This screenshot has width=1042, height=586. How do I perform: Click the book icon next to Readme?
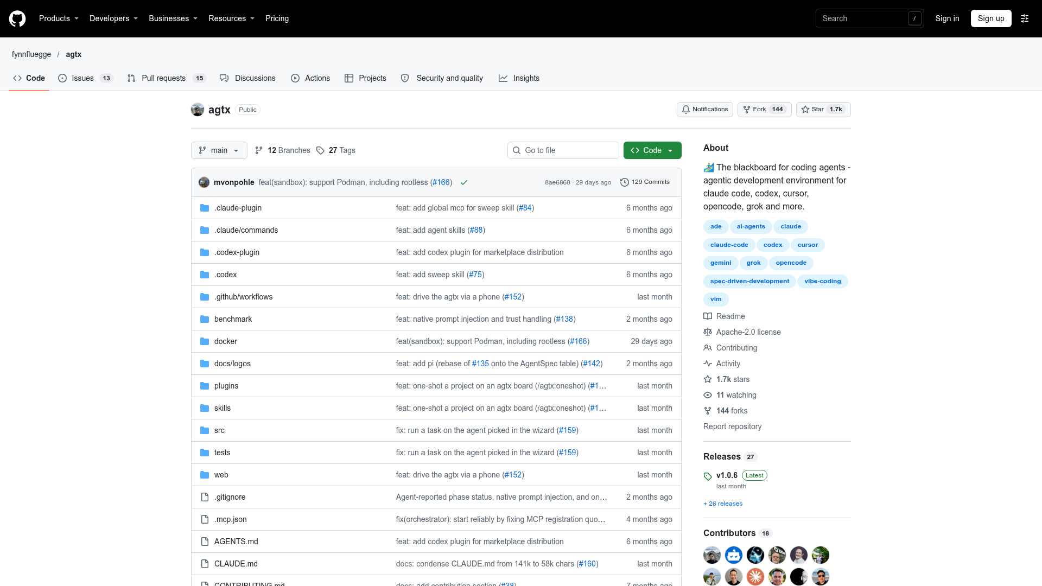coord(708,316)
